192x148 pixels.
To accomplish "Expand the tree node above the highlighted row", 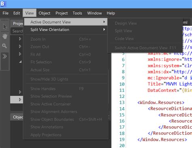I will (20, 92).
